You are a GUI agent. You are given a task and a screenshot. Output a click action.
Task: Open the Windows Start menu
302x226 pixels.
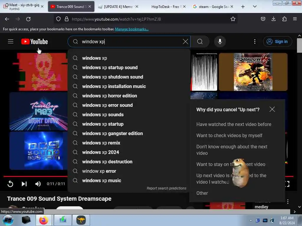coord(8,220)
